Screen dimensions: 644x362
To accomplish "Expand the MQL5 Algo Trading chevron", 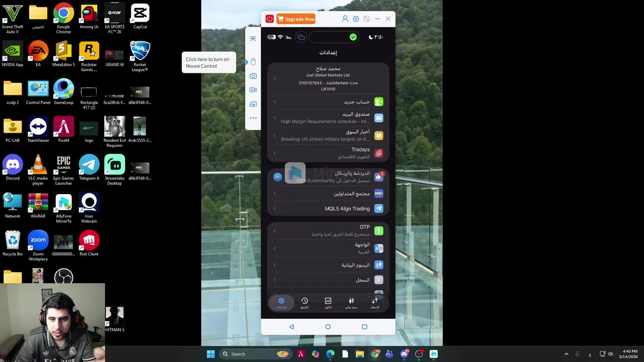I will (275, 209).
